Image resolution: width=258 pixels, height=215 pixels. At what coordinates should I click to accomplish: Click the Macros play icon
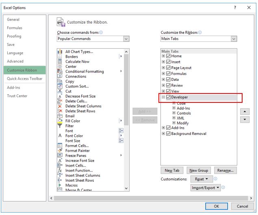point(60,185)
